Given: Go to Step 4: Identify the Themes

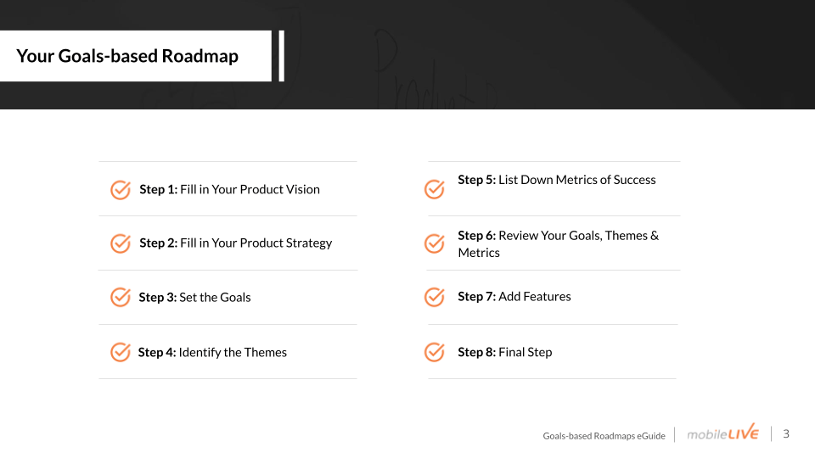Looking at the screenshot, I should click(x=212, y=352).
